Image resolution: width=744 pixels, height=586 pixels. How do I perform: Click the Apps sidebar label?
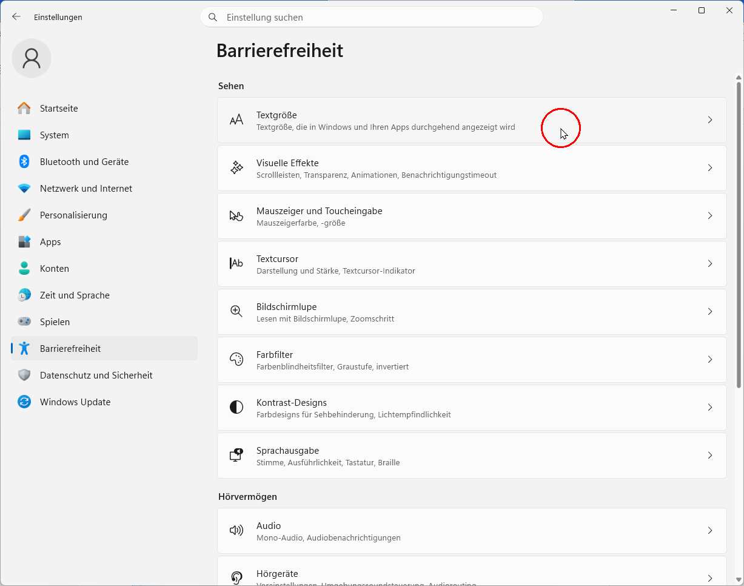click(x=50, y=242)
